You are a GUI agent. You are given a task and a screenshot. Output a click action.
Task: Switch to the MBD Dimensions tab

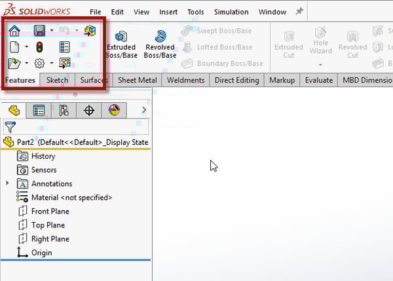(x=365, y=80)
